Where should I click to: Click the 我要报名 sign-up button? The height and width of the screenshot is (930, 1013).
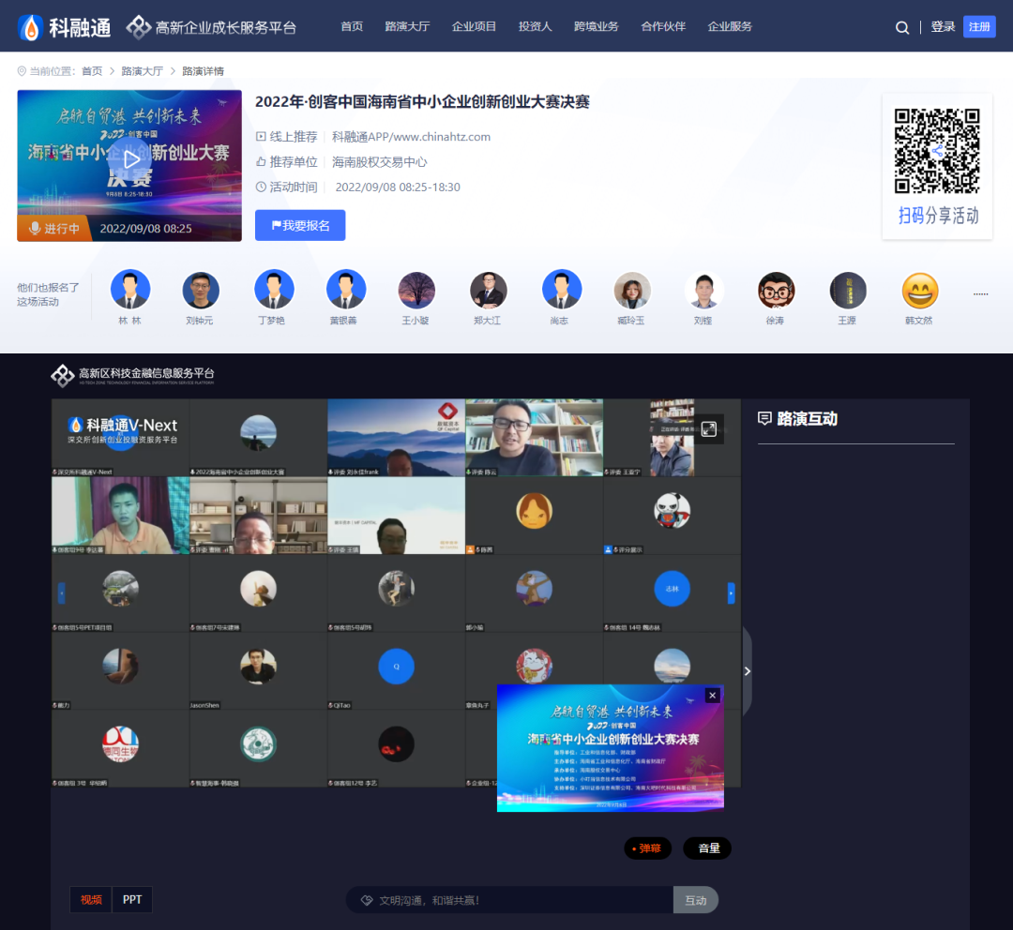pos(300,225)
